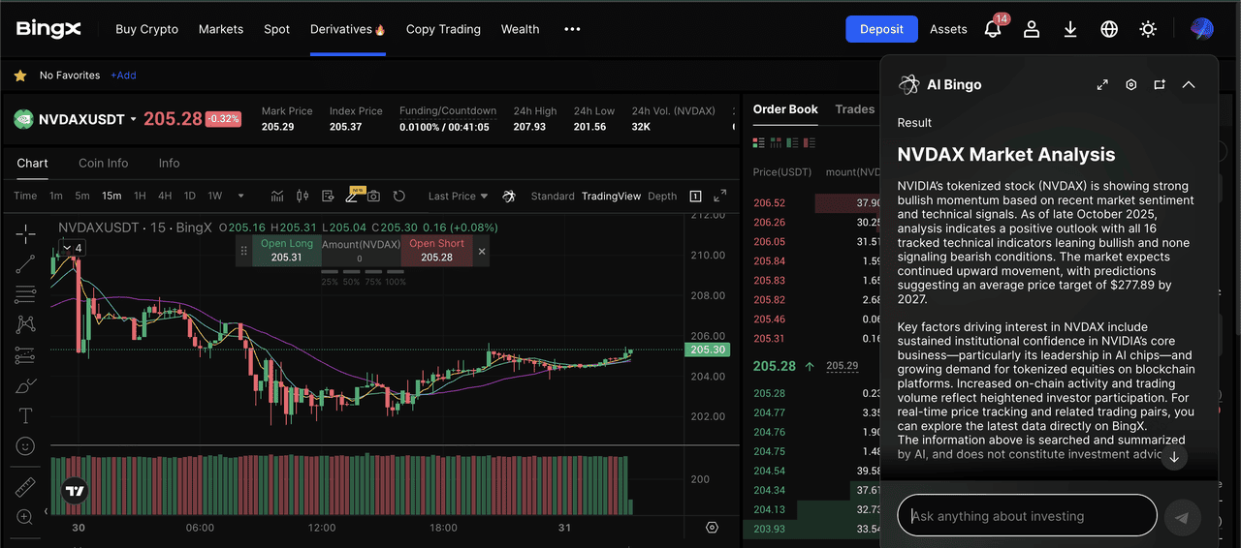Select the trend line drawing tool
Screen dimensions: 1241x548
pyautogui.click(x=25, y=261)
